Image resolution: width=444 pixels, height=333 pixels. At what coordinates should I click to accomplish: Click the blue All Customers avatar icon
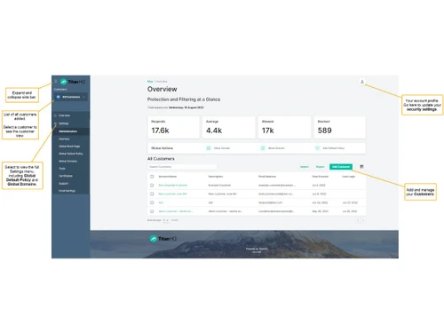(59, 97)
